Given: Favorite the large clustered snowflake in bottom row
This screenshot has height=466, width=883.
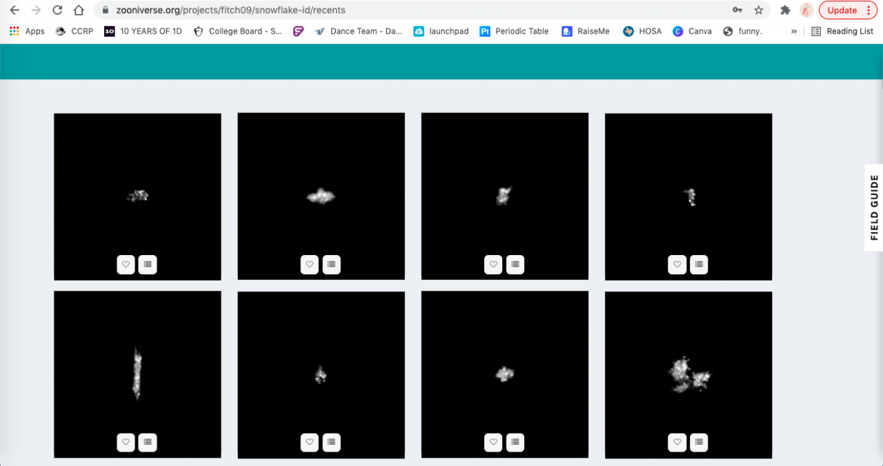Looking at the screenshot, I should pyautogui.click(x=677, y=442).
